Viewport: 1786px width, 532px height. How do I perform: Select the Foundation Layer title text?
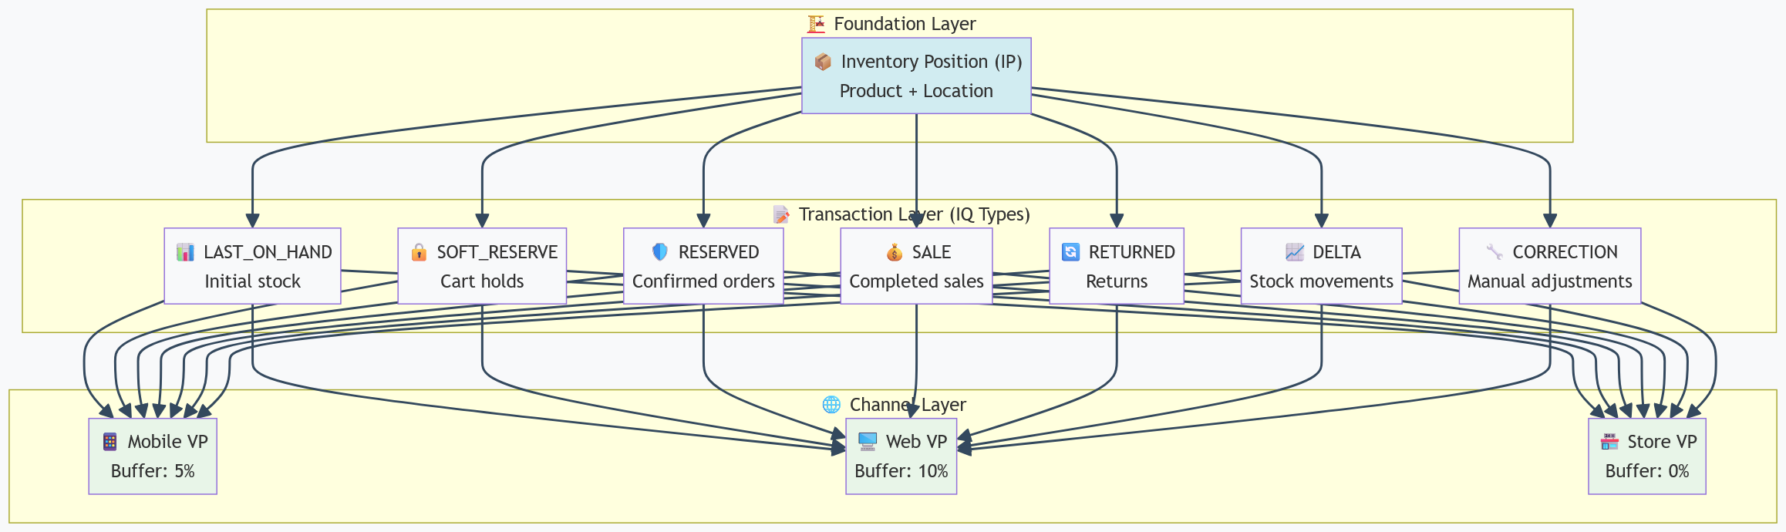[905, 24]
